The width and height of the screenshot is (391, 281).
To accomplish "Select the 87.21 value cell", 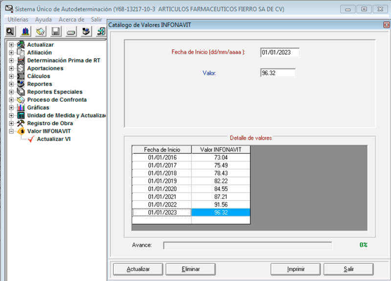I will point(221,197).
